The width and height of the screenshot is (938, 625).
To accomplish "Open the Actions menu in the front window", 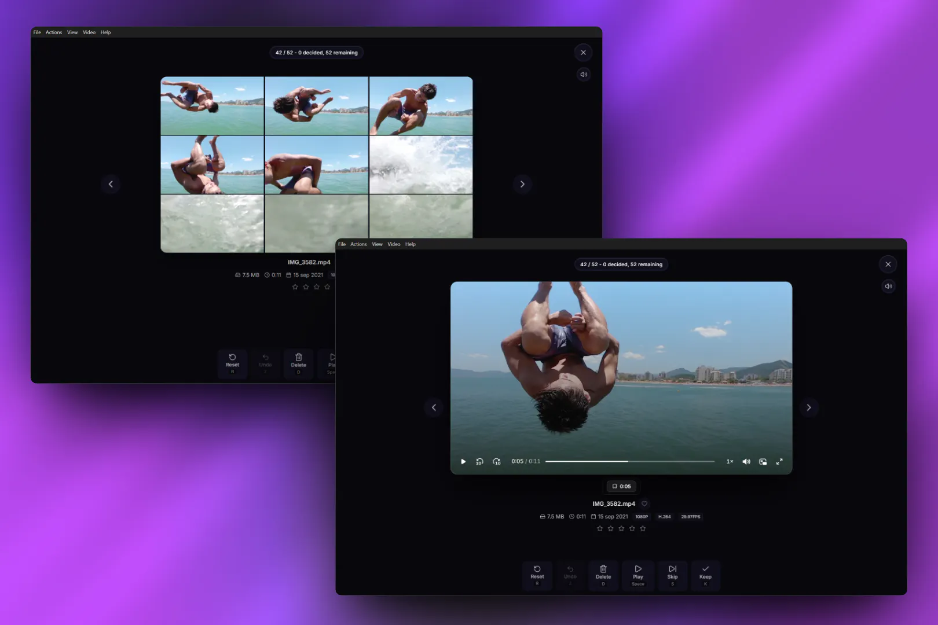I will coord(358,244).
